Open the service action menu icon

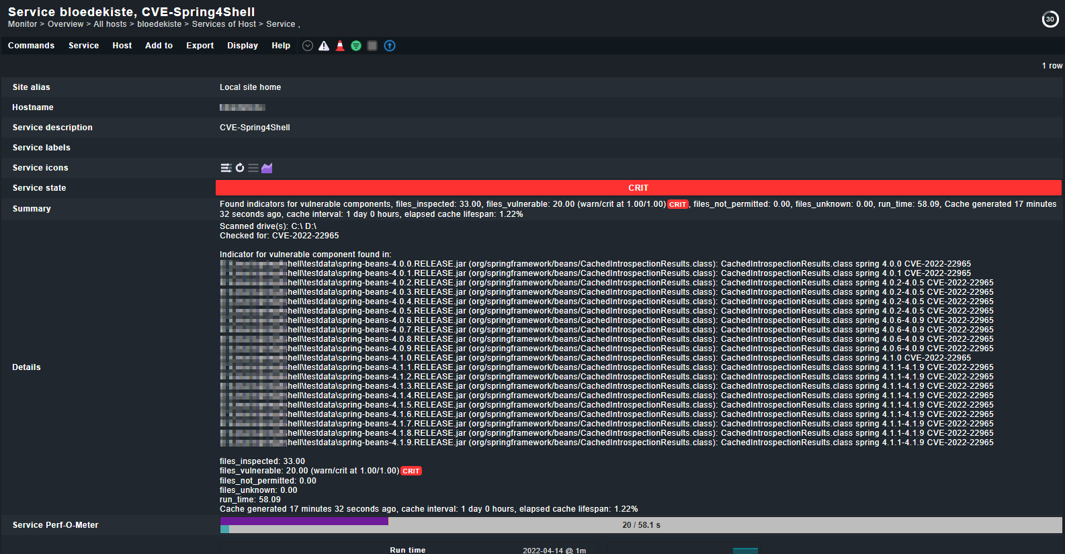pyautogui.click(x=226, y=168)
